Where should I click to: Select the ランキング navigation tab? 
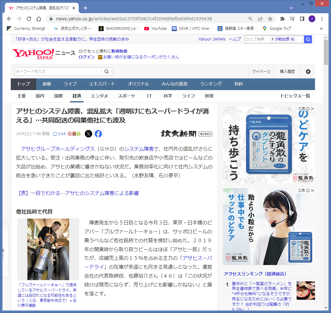pos(211,84)
